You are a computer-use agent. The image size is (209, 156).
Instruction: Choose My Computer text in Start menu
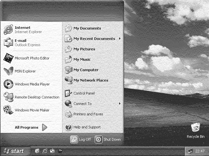[86, 70]
